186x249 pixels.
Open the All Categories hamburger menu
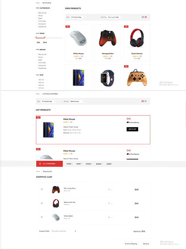40,164
